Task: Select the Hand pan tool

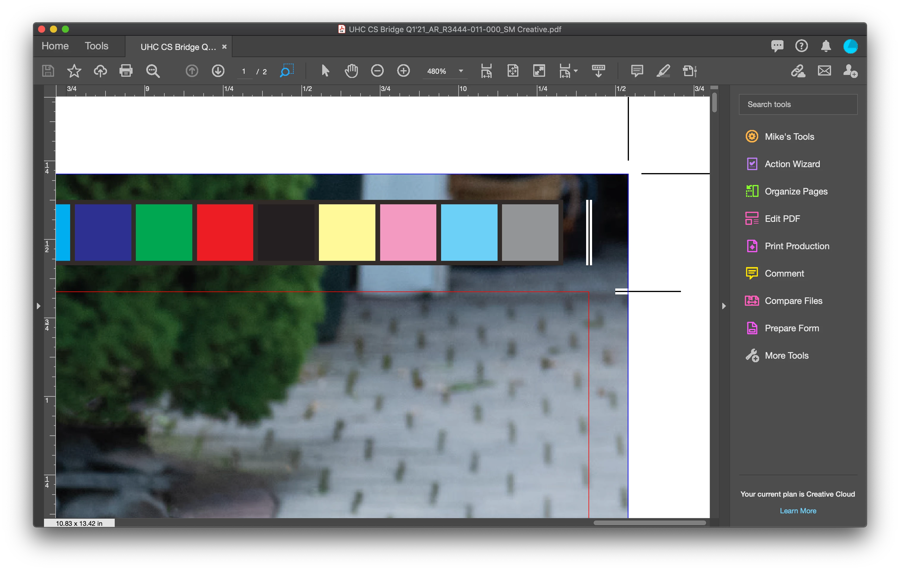Action: [351, 71]
